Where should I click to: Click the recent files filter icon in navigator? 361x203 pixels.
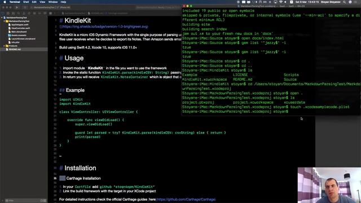tap(42, 201)
